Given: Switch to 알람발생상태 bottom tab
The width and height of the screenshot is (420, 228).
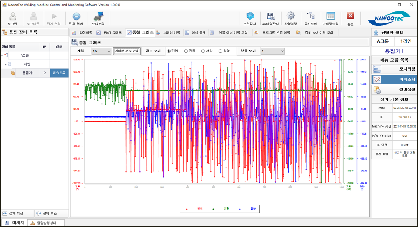Looking at the screenshot, I should pos(46,223).
